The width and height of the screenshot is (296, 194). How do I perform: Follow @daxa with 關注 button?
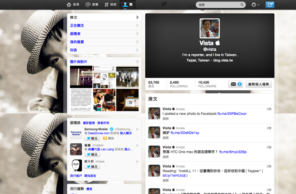pos(92,167)
